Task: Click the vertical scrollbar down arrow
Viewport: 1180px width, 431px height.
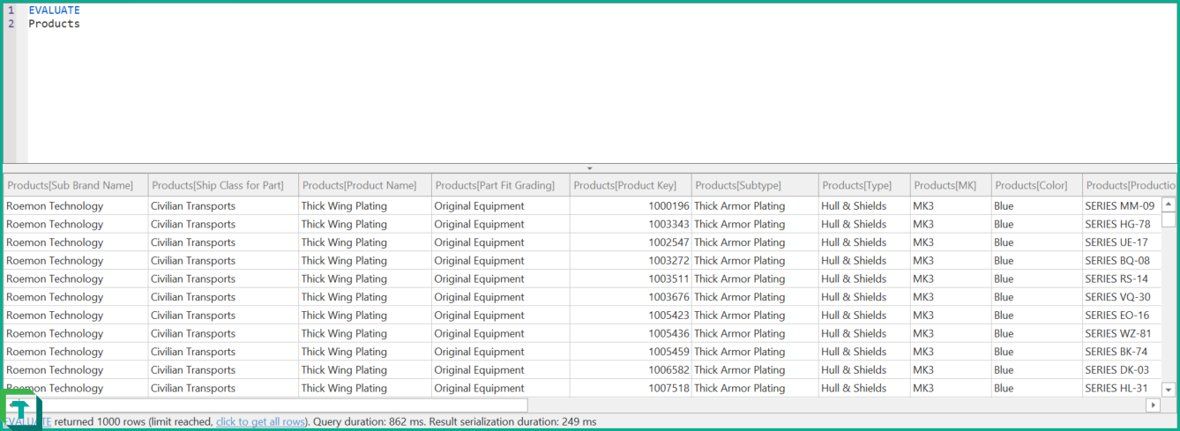Action: point(1169,389)
